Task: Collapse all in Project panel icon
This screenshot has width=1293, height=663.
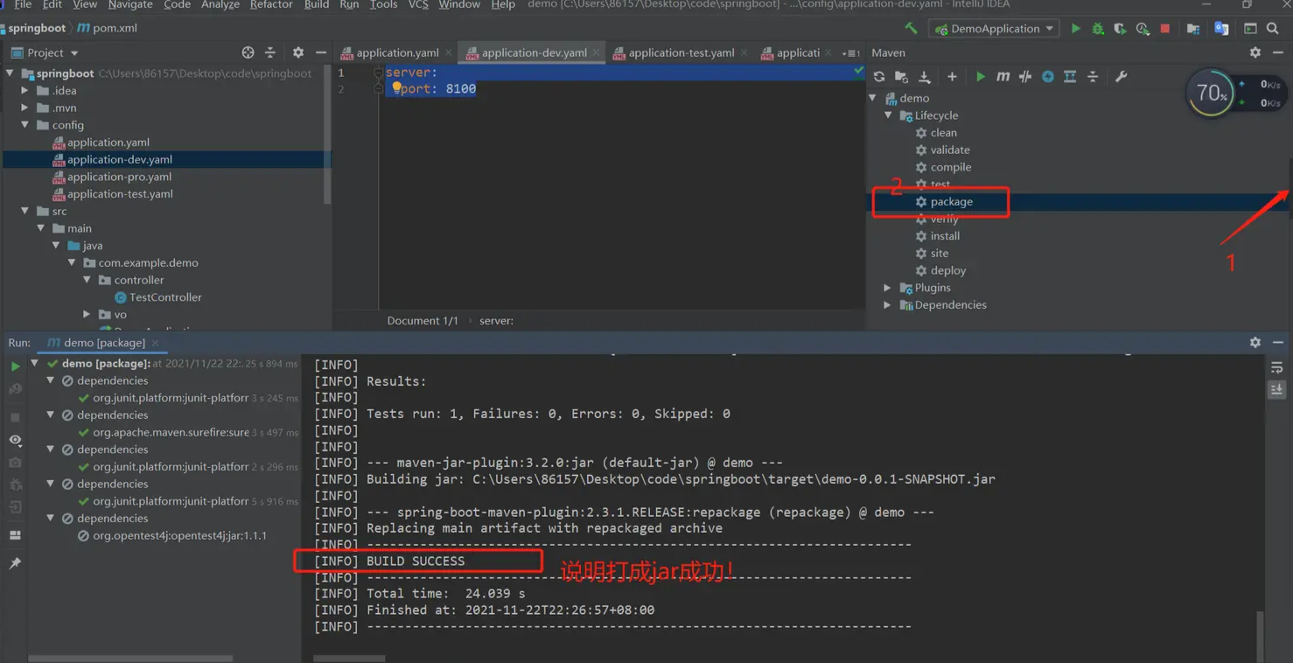Action: (269, 52)
